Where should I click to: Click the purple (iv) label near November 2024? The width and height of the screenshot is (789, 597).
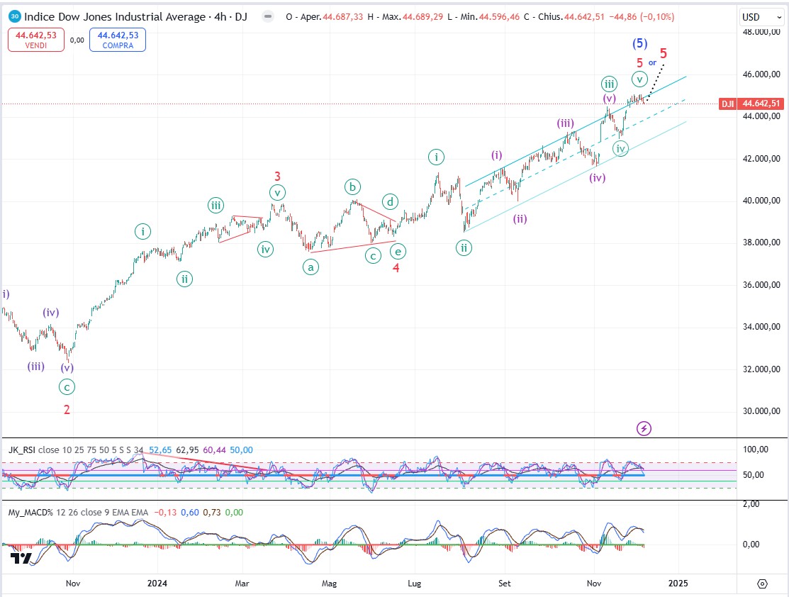tap(598, 177)
